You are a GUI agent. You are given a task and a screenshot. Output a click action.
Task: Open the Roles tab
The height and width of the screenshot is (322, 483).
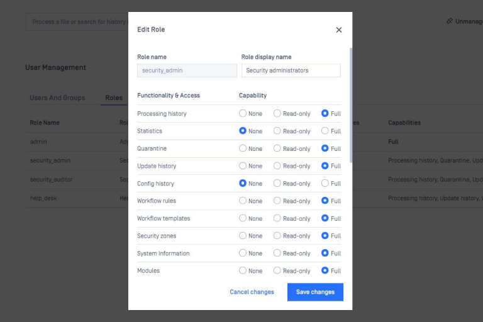click(x=114, y=98)
